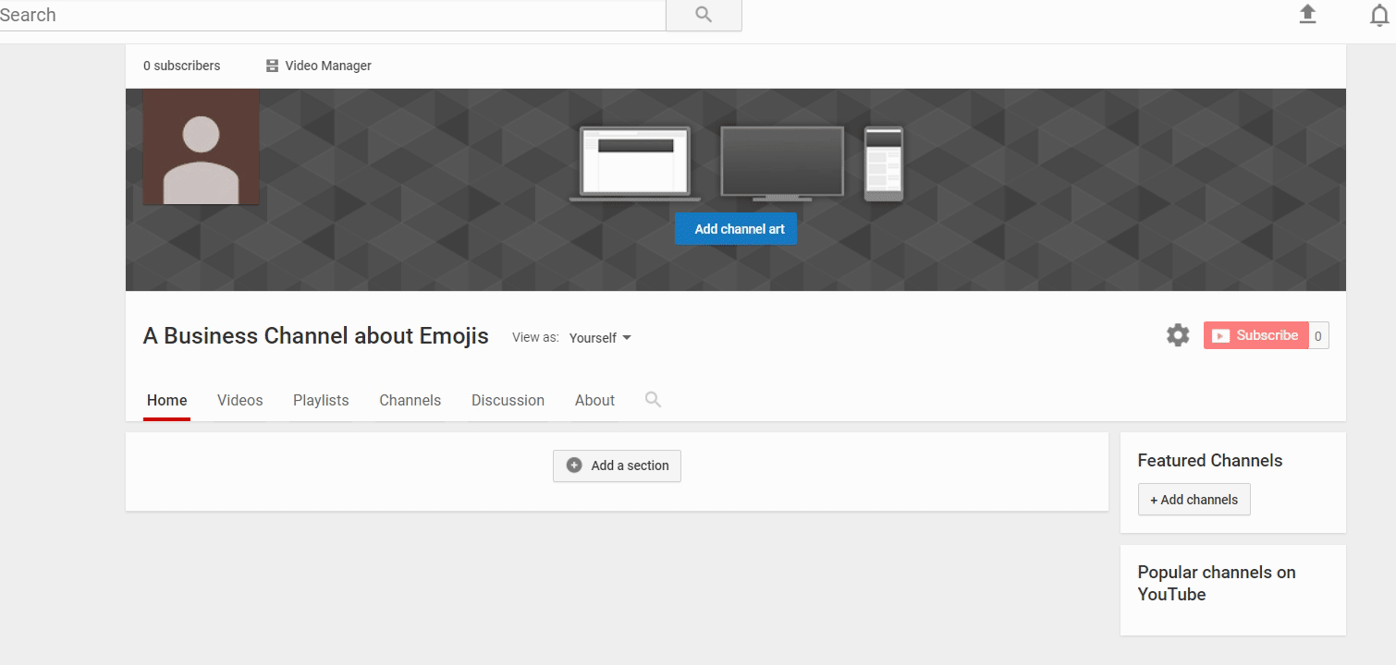Viewport: 1396px width, 665px height.
Task: Open channel settings gear icon
Action: [1178, 335]
